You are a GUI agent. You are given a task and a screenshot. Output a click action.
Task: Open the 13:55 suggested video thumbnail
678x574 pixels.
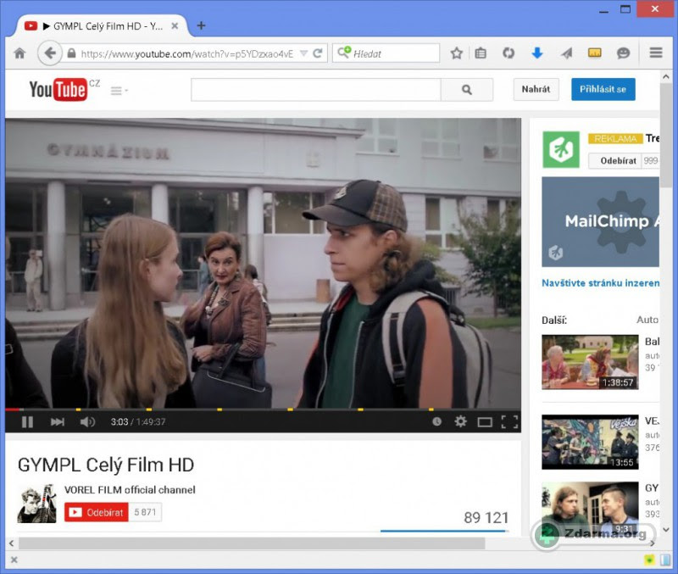[x=590, y=442]
